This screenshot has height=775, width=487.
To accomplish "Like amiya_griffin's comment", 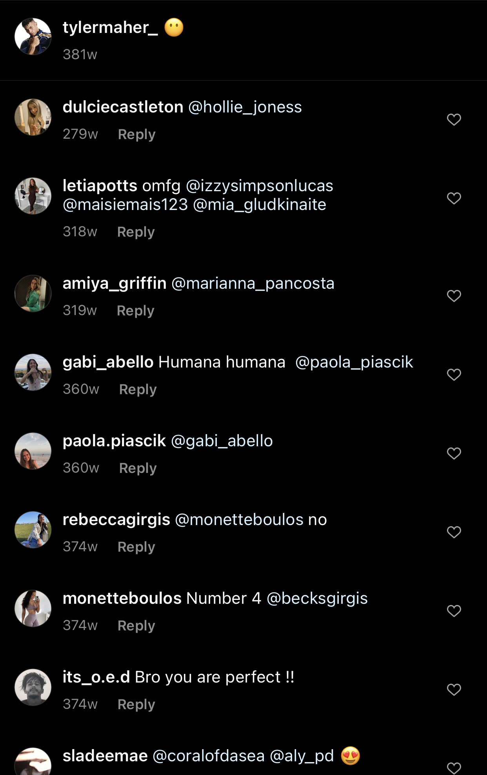I will [x=454, y=296].
